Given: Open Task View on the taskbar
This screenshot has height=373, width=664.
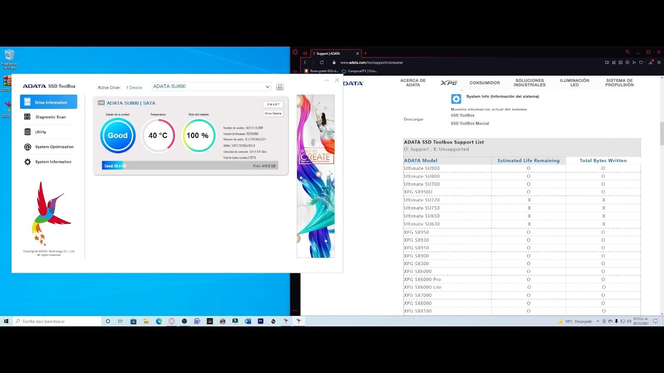Looking at the screenshot, I should tap(121, 321).
